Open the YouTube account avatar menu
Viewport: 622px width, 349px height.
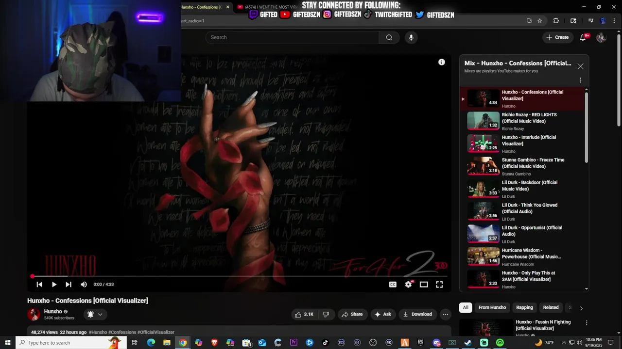click(601, 37)
